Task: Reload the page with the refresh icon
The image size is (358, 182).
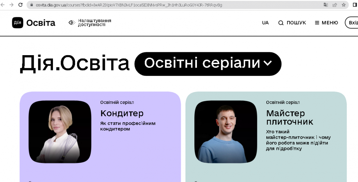Action: pyautogui.click(x=20, y=5)
